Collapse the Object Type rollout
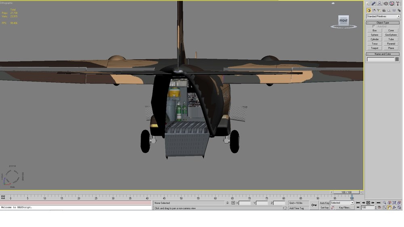 click(383, 23)
